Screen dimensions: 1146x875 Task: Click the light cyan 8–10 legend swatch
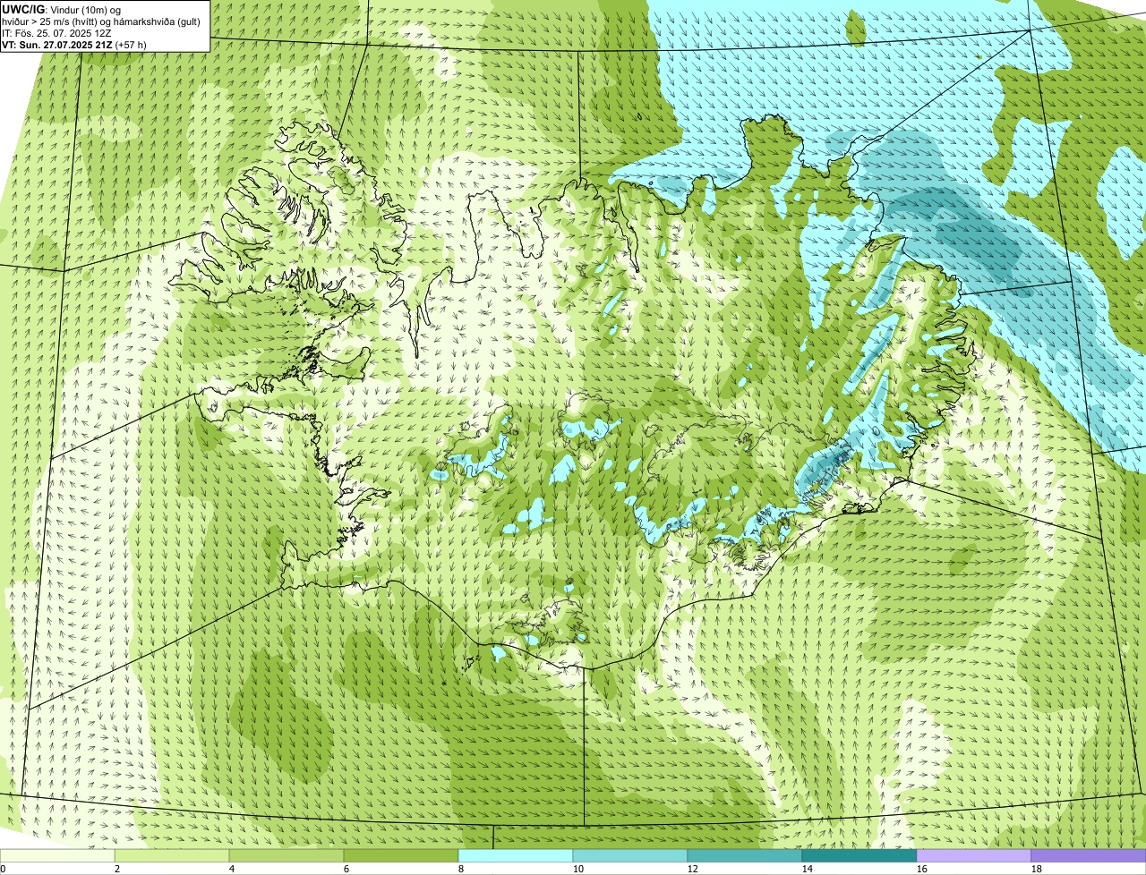(x=516, y=855)
